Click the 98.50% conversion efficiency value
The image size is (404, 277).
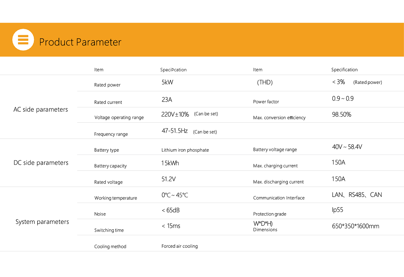click(x=341, y=115)
